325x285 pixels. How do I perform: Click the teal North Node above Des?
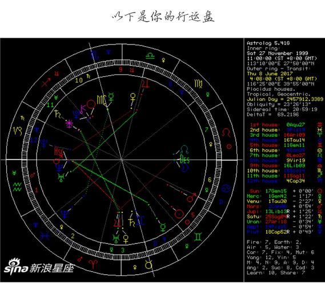coord(184,149)
